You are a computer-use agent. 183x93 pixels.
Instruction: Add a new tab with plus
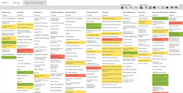(x=50, y=3)
